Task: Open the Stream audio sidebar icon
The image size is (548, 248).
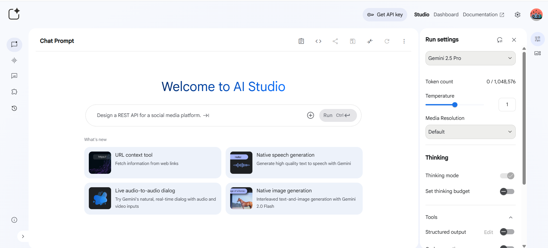Action: coord(14,60)
